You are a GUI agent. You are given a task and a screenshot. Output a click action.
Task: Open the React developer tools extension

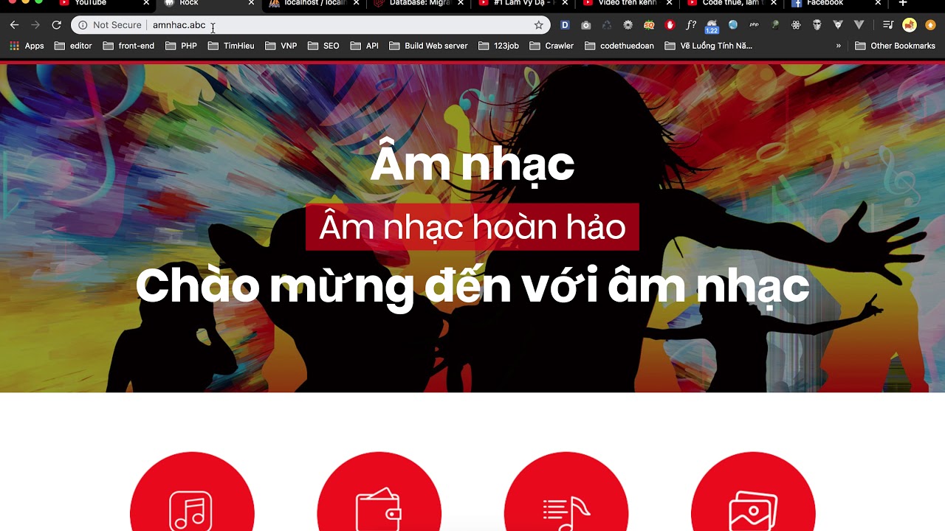pos(796,25)
